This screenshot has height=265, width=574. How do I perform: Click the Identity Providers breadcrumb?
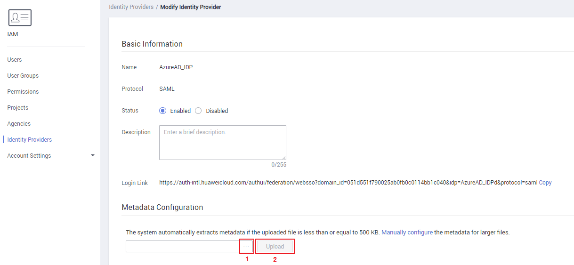pos(131,7)
